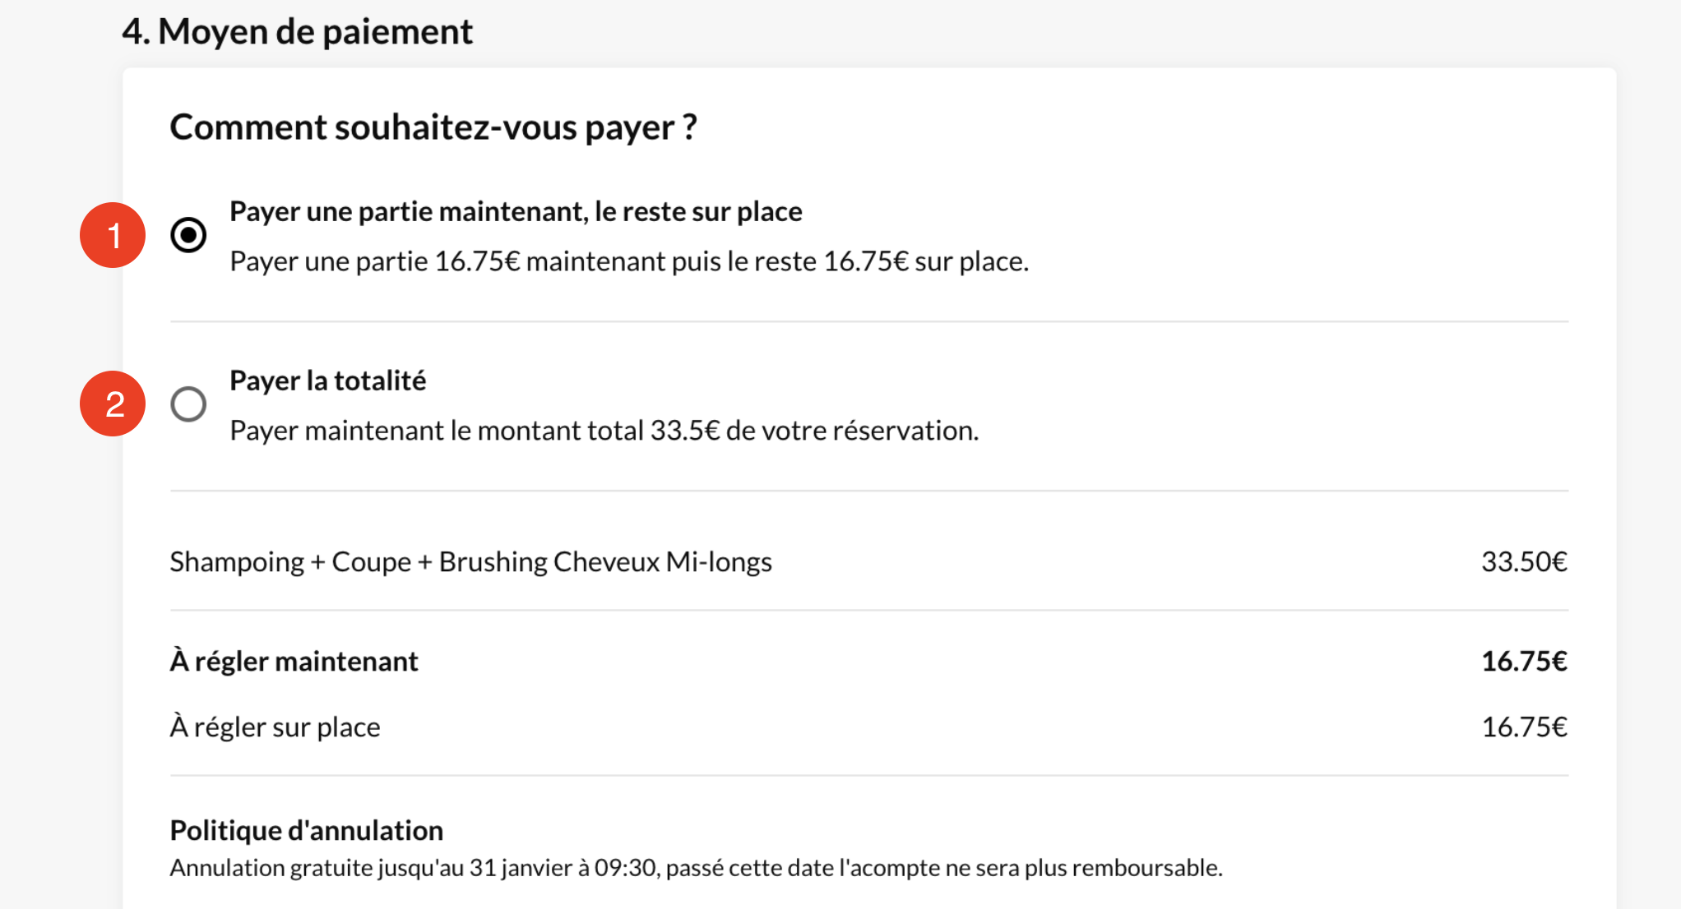This screenshot has height=909, width=1681.
Task: Click the partial payment description with 16.75€ amounts
Action: pyautogui.click(x=629, y=261)
